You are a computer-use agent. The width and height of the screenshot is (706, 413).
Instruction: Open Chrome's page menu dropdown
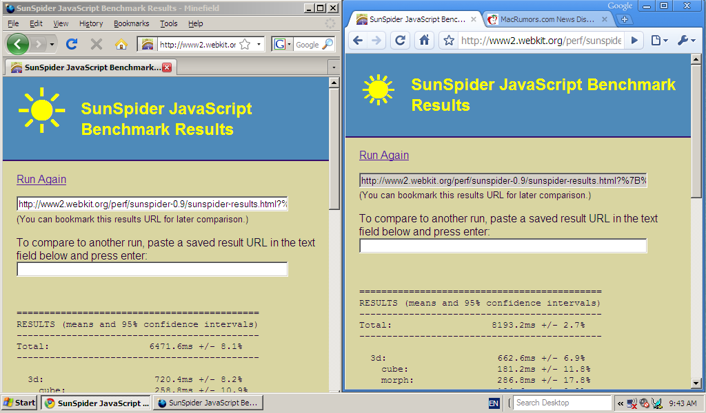[x=660, y=40]
